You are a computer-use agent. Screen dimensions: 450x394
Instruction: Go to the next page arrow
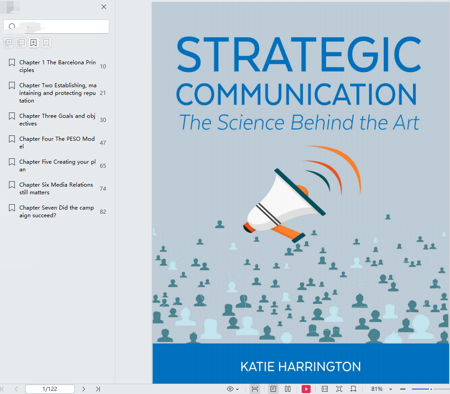84,389
